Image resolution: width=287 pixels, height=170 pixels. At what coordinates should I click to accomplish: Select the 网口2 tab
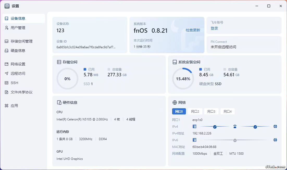coord(195,112)
